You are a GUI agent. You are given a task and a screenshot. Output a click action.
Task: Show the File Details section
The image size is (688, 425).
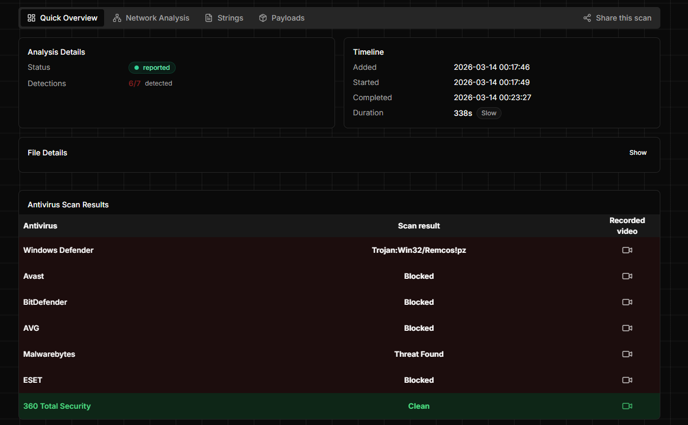[x=638, y=153]
